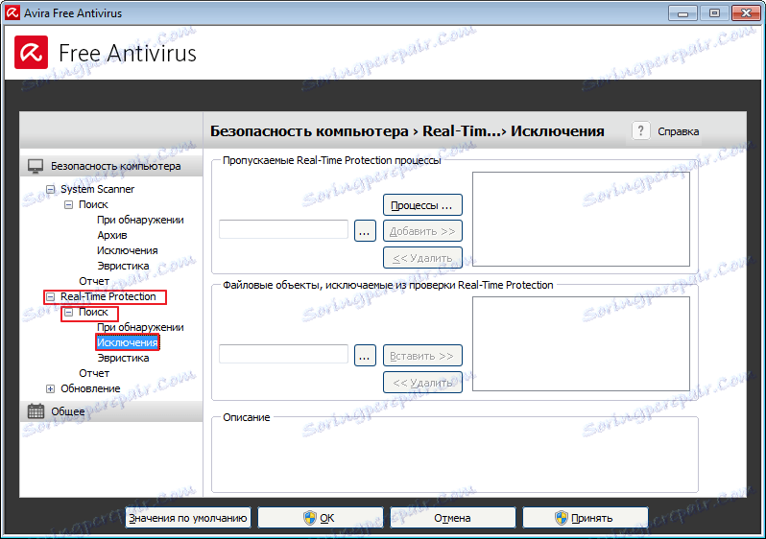Click the monitor icon beside Безопасность компьютера

(36, 166)
